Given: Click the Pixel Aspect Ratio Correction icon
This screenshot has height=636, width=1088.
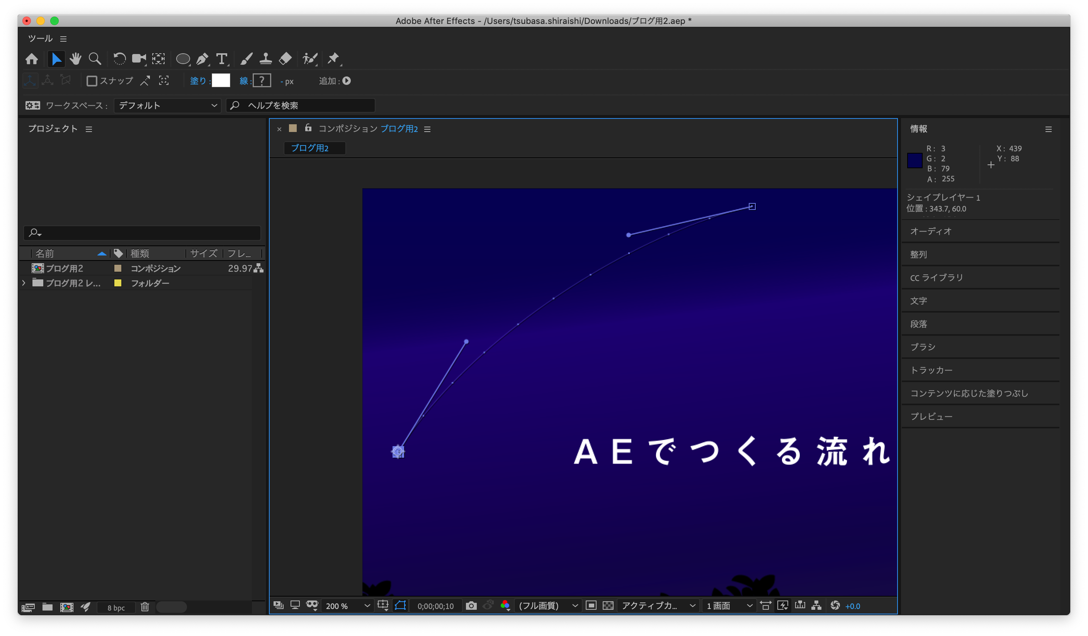Looking at the screenshot, I should tap(765, 606).
